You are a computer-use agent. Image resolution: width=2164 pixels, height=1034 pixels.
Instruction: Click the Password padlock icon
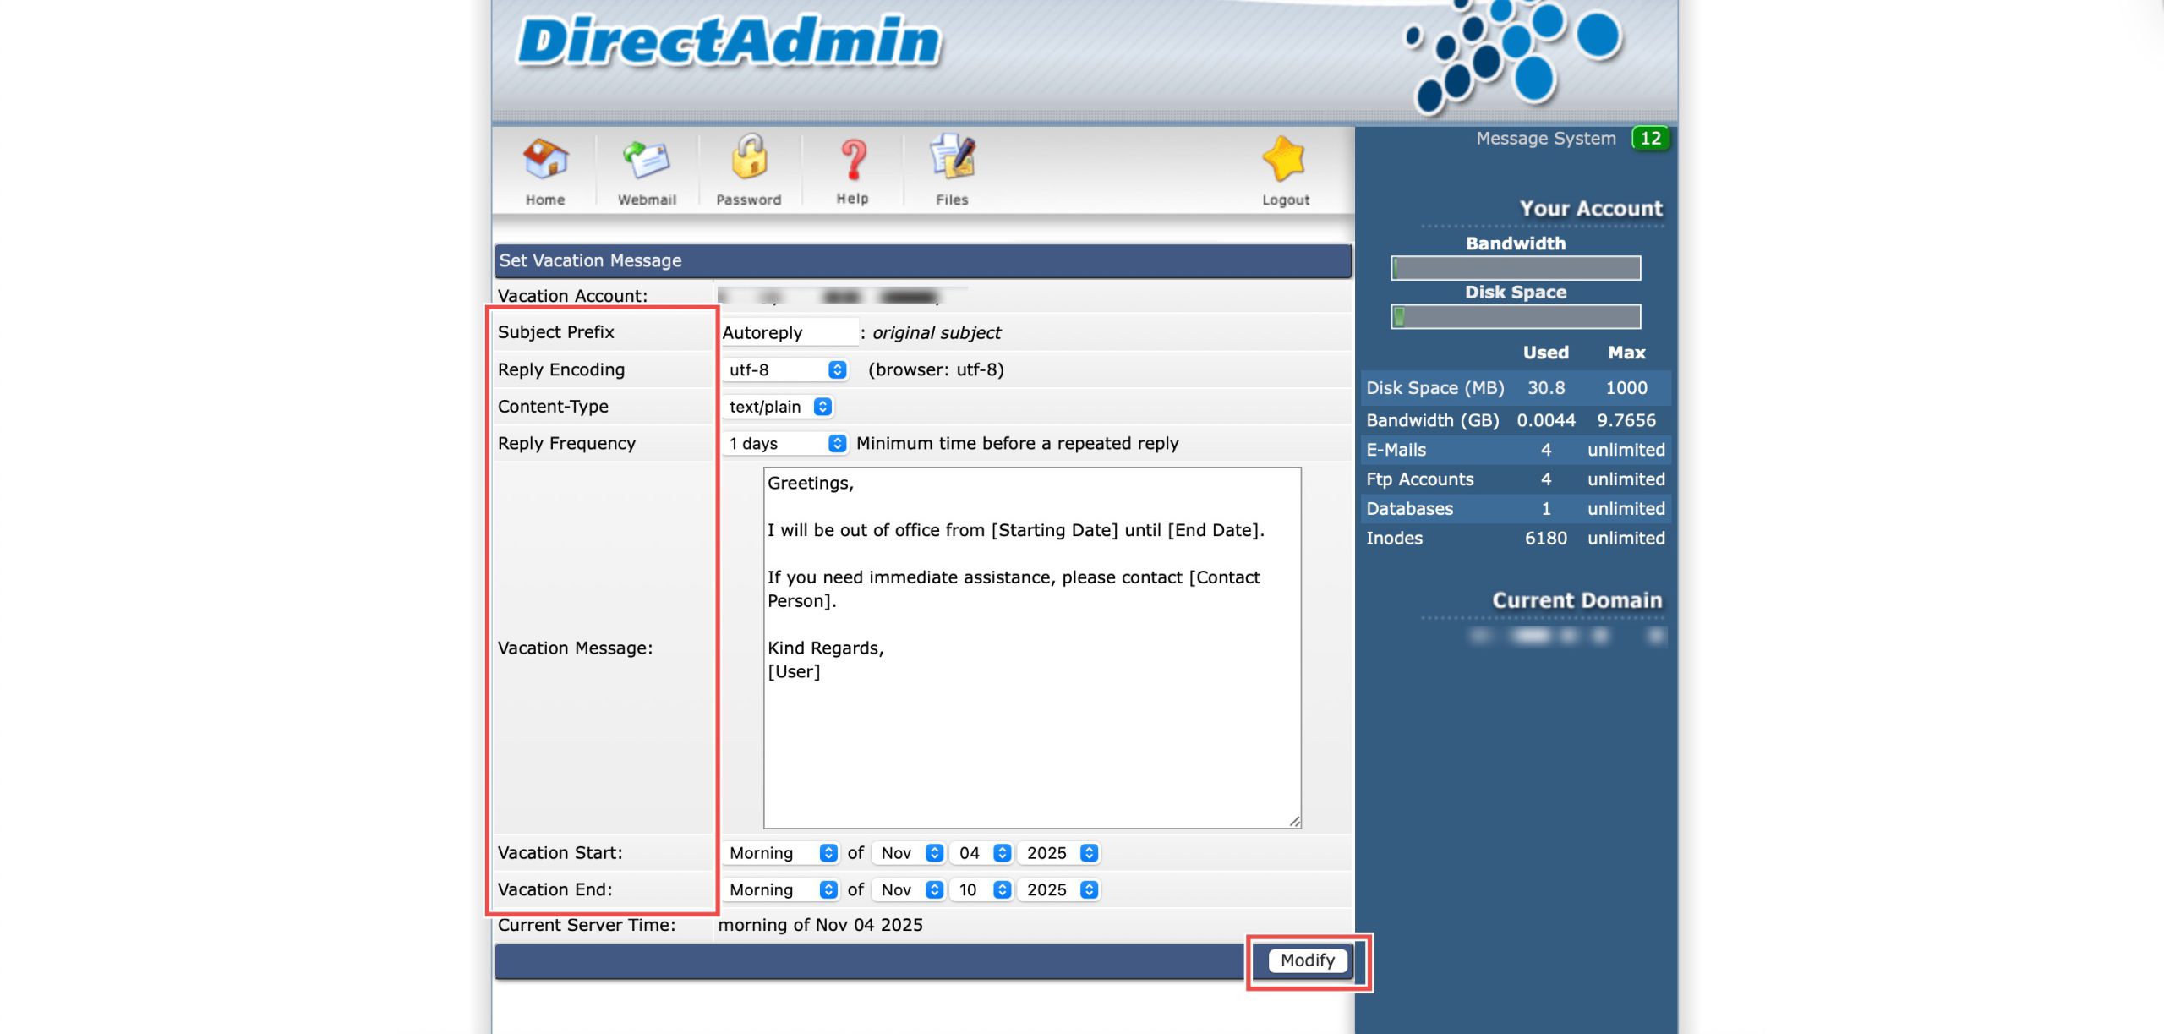pyautogui.click(x=749, y=158)
